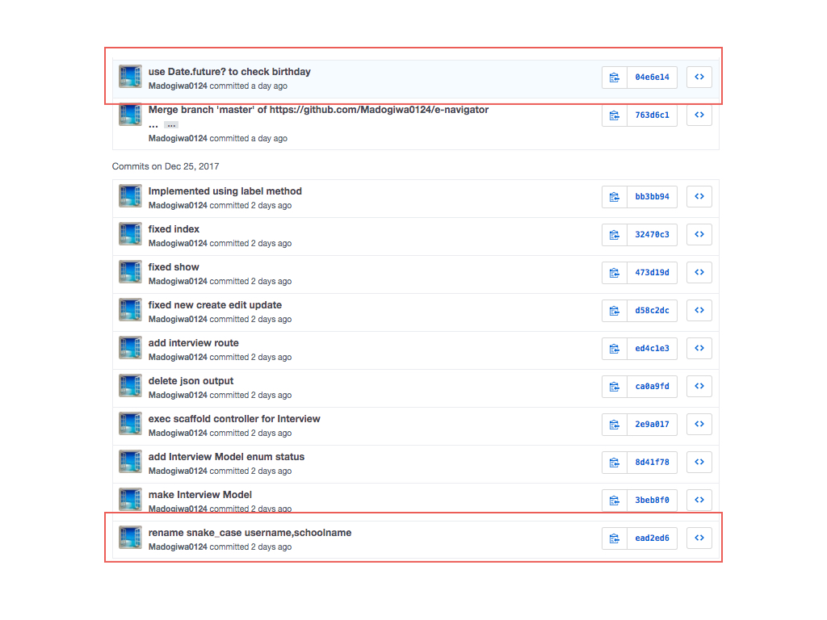Image resolution: width=827 pixels, height=620 pixels.
Task: Browse repository at commit bb3bb94
Action: pyautogui.click(x=699, y=197)
